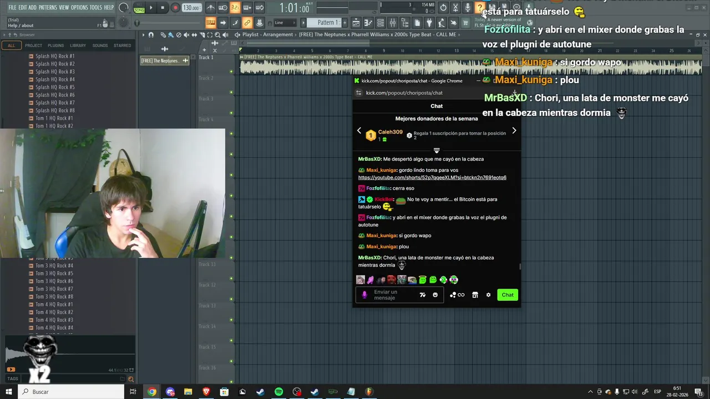Open playlist options menu arrow
Screen dimensions: 710x399
pyautogui.click(x=143, y=34)
